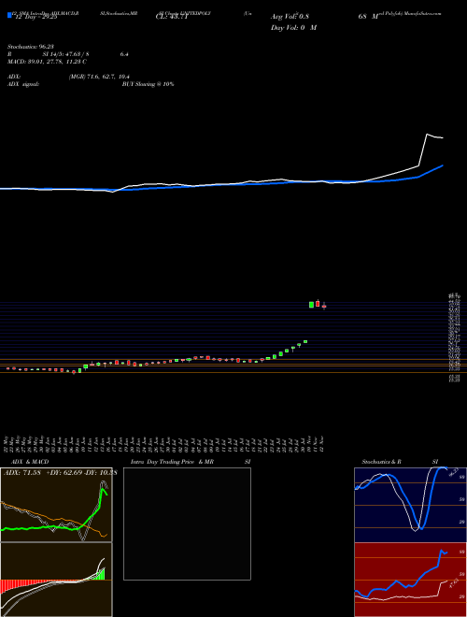Click the empty intraday trading price panel
The height and width of the screenshot is (617, 467).
click(187, 524)
